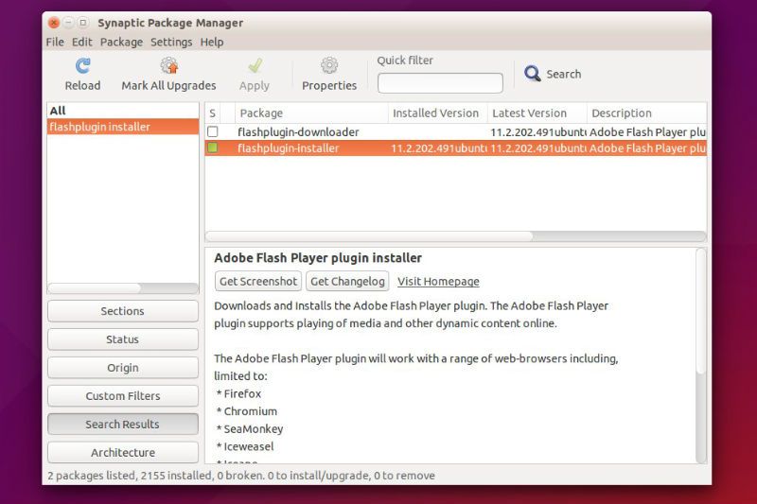Maximize the Synaptic window
This screenshot has width=757, height=504.
(83, 22)
